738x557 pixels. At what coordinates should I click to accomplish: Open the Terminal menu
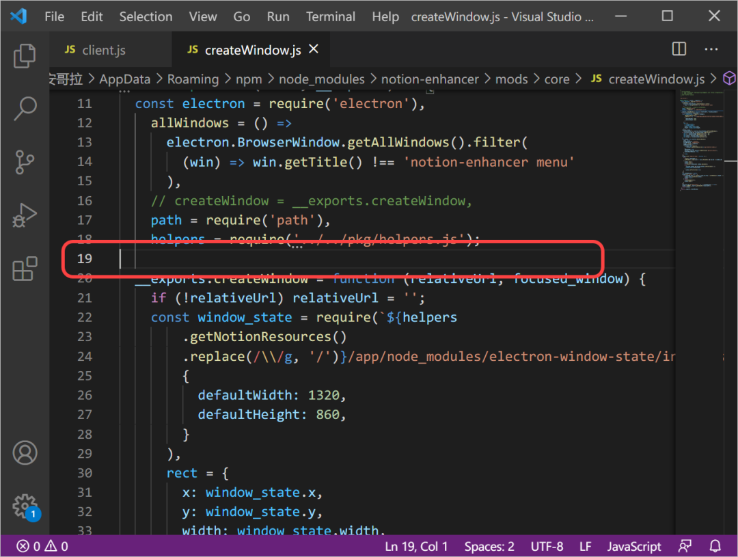(x=331, y=16)
